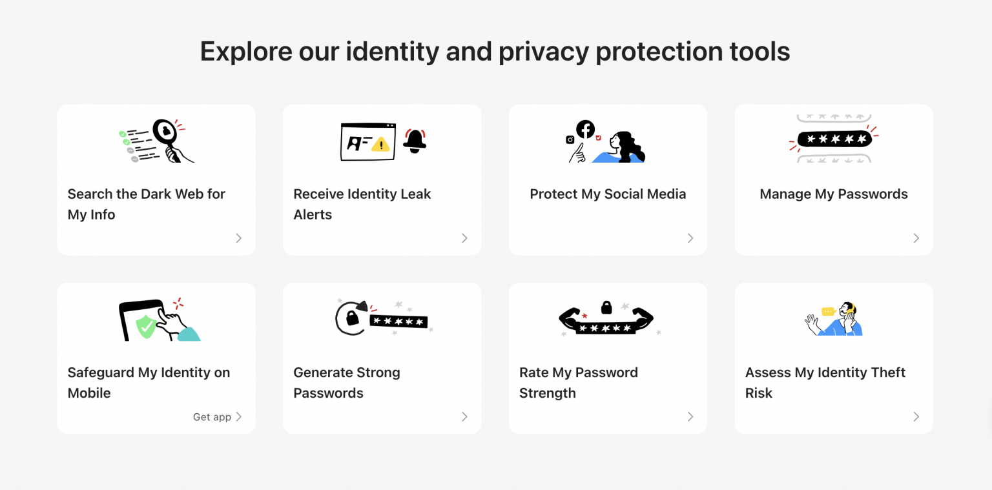Click the identity leak alert bell icon
Viewport: 992px width, 490px height.
click(414, 140)
